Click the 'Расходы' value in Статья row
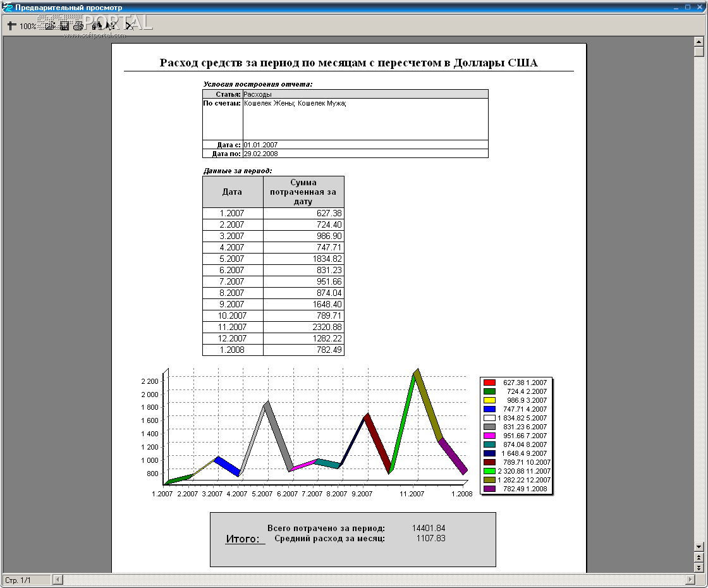 coord(257,94)
